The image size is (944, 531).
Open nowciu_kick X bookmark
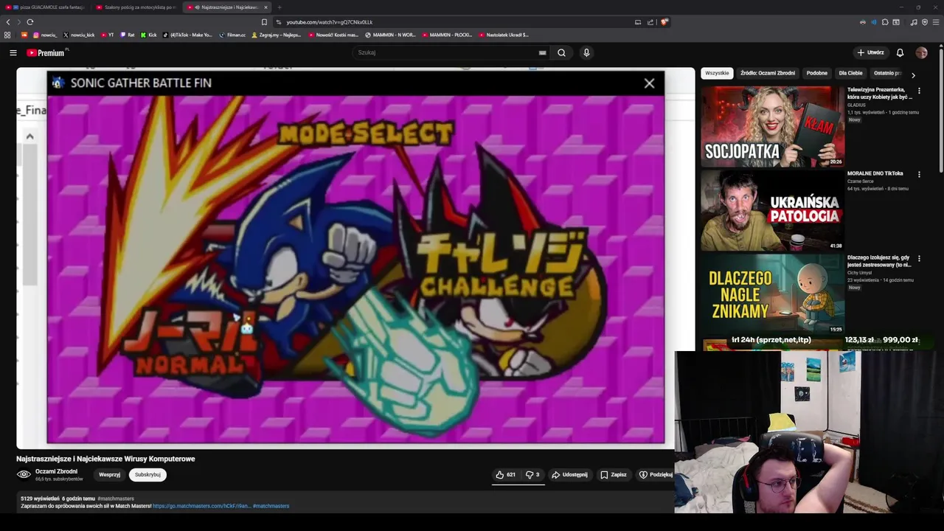point(79,35)
